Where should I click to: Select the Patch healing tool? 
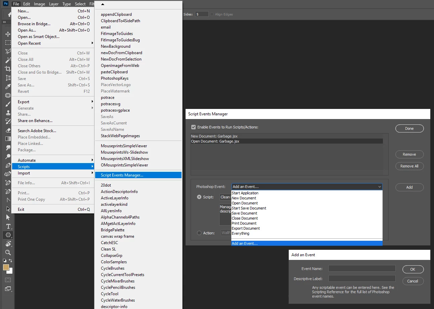pyautogui.click(x=8, y=95)
